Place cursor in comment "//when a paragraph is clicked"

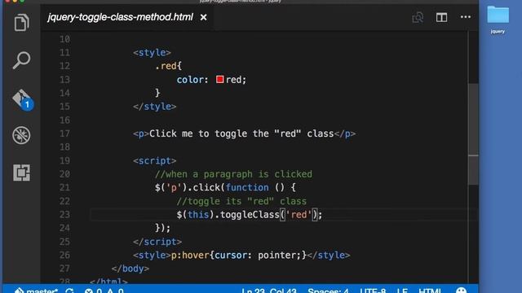pos(233,174)
